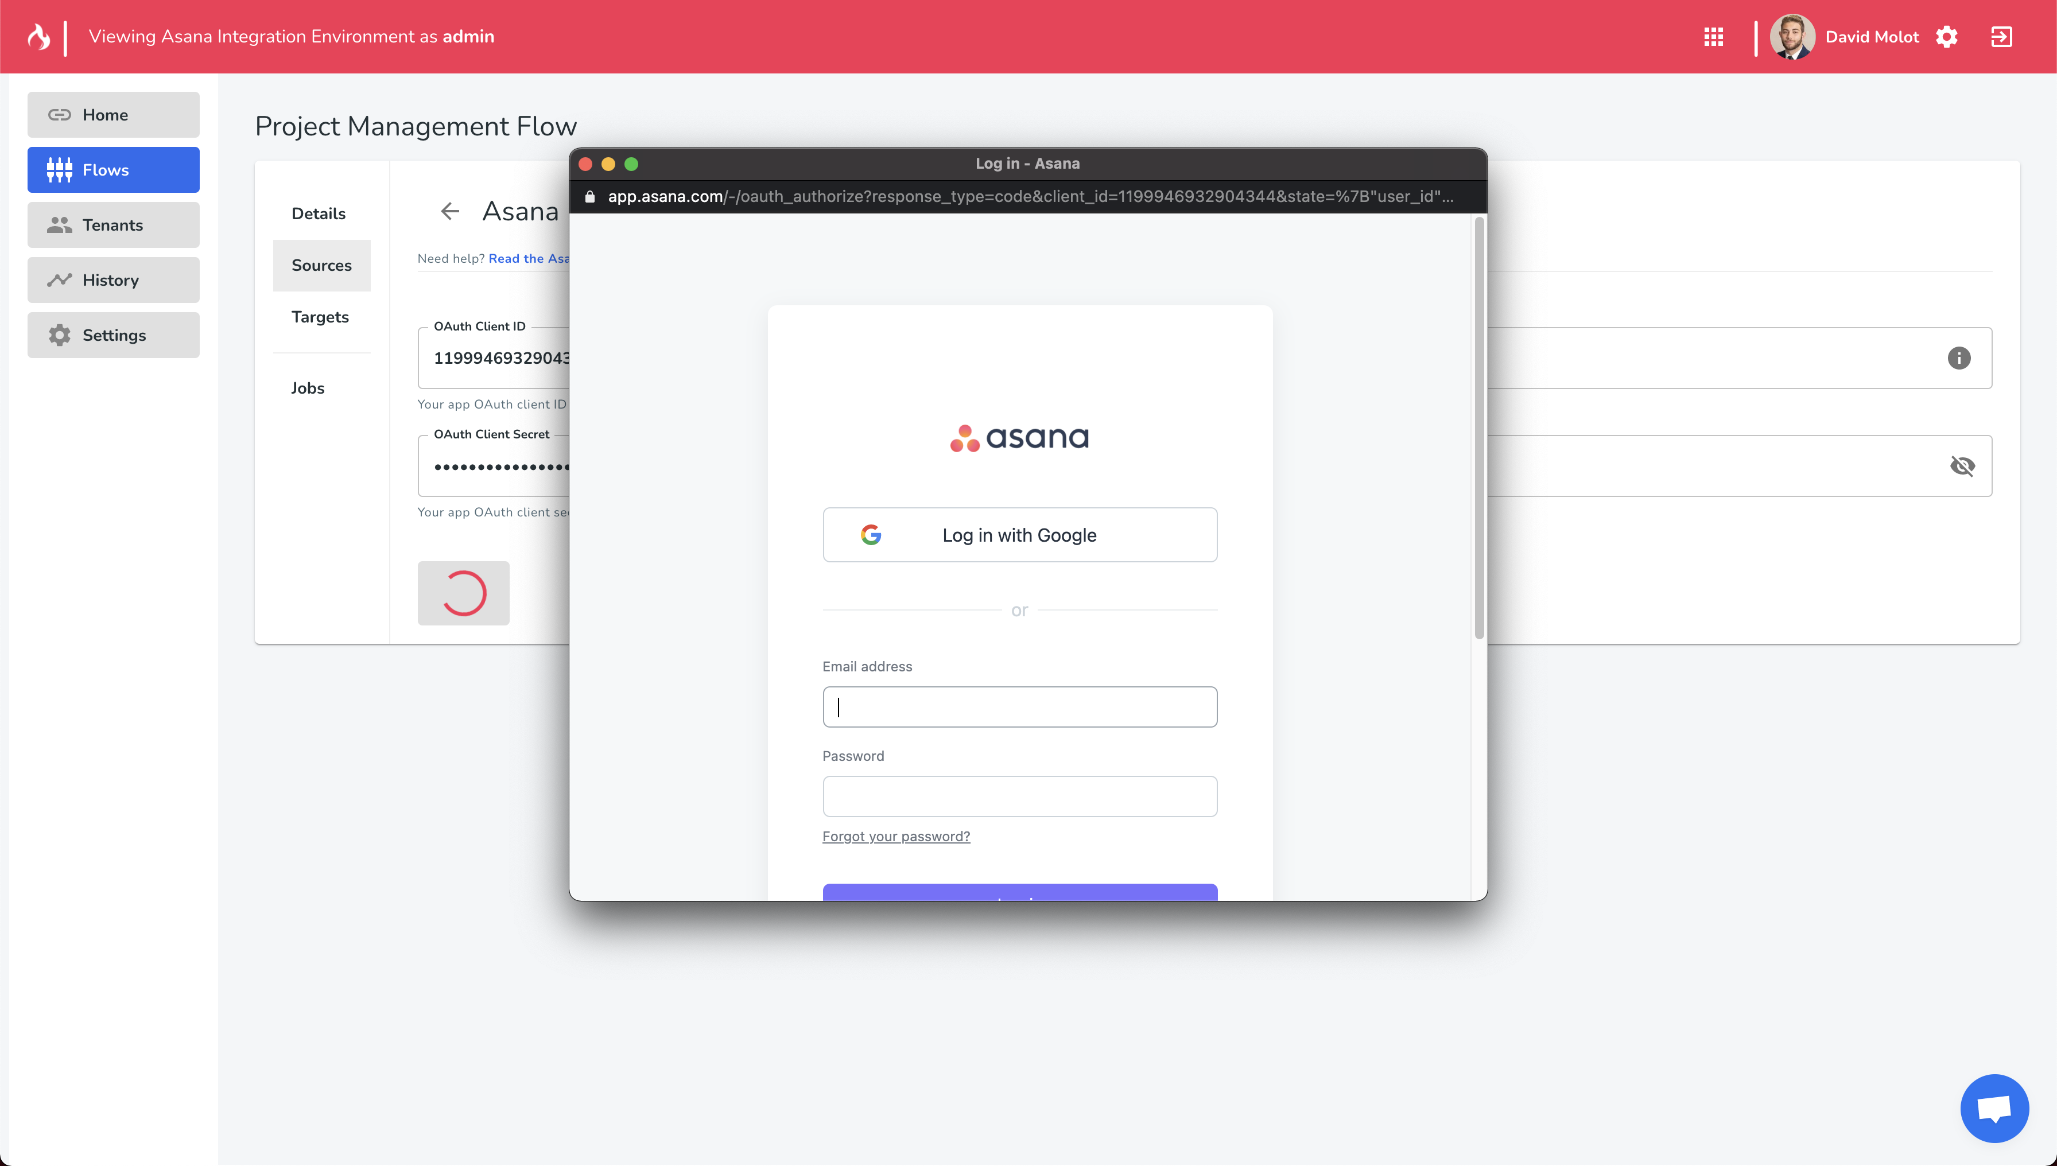The width and height of the screenshot is (2057, 1166).
Task: Select Flows in sidebar
Action: click(x=113, y=170)
